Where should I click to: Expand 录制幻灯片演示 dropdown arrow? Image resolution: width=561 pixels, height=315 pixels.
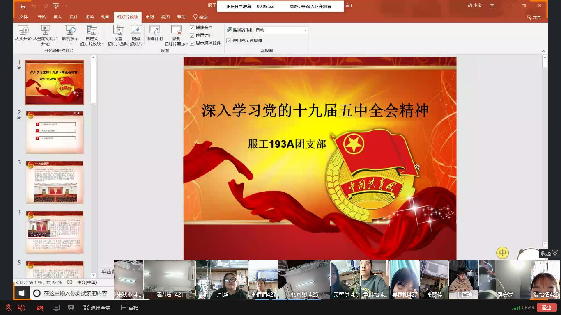tap(187, 44)
